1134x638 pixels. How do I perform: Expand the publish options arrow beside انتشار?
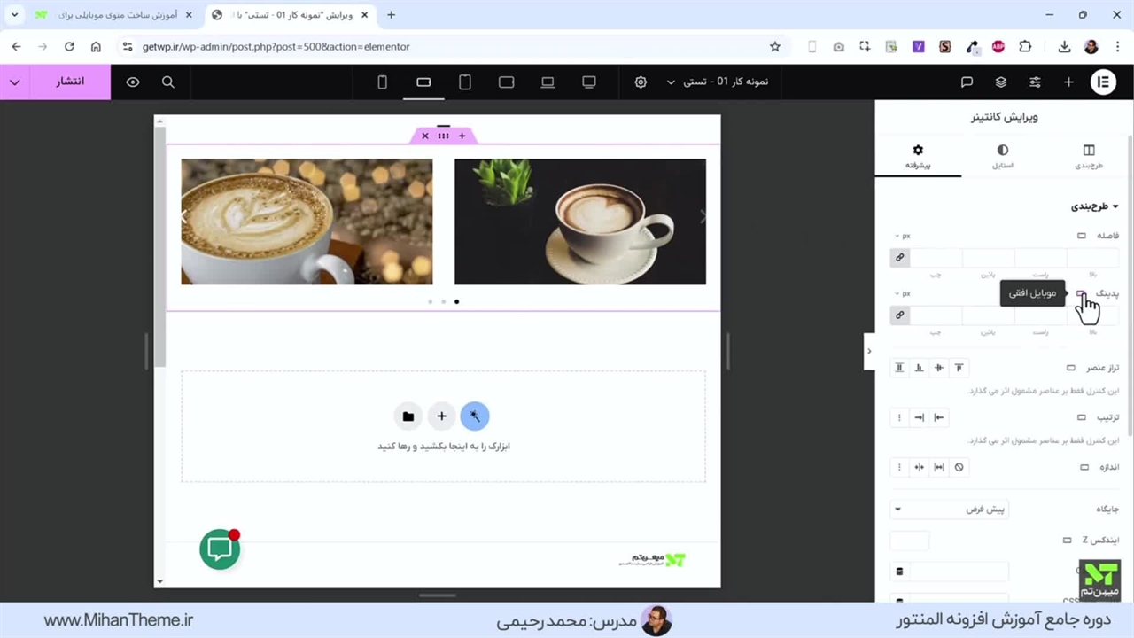(x=15, y=82)
